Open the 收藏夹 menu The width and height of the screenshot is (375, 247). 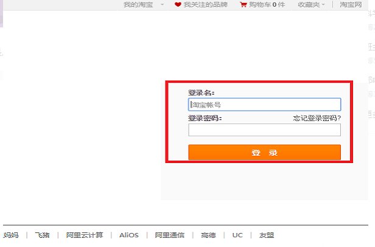(309, 4)
